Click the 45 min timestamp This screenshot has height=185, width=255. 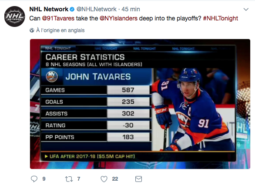click(x=131, y=9)
